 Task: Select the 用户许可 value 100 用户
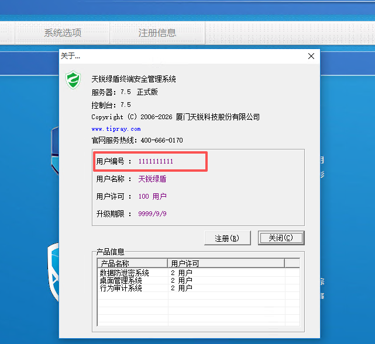coord(152,196)
